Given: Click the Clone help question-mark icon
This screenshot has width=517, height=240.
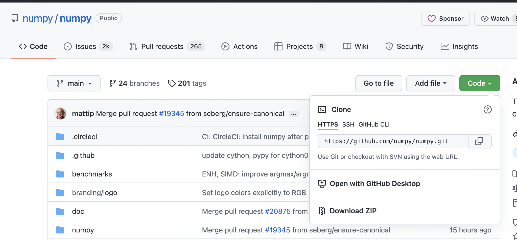Looking at the screenshot, I should click(487, 109).
